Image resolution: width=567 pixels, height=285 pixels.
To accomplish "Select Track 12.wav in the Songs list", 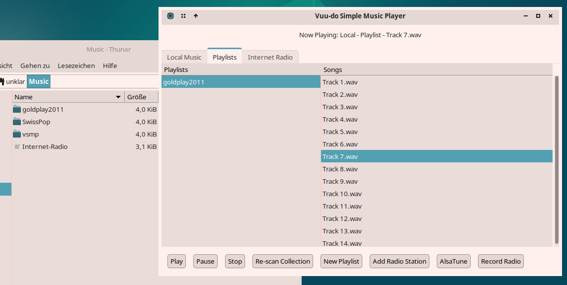I will [x=437, y=218].
